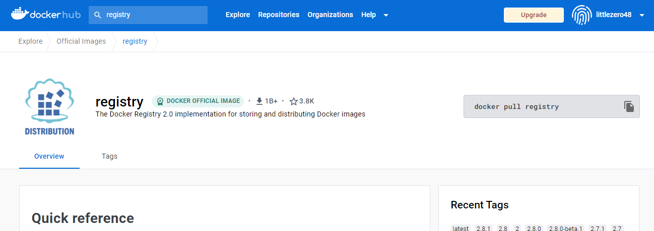Star the registry image
This screenshot has height=231, width=654.
(x=294, y=101)
